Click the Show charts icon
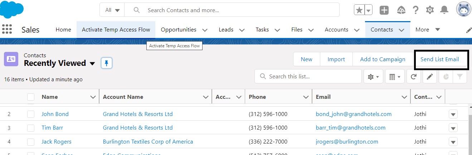 [446, 77]
